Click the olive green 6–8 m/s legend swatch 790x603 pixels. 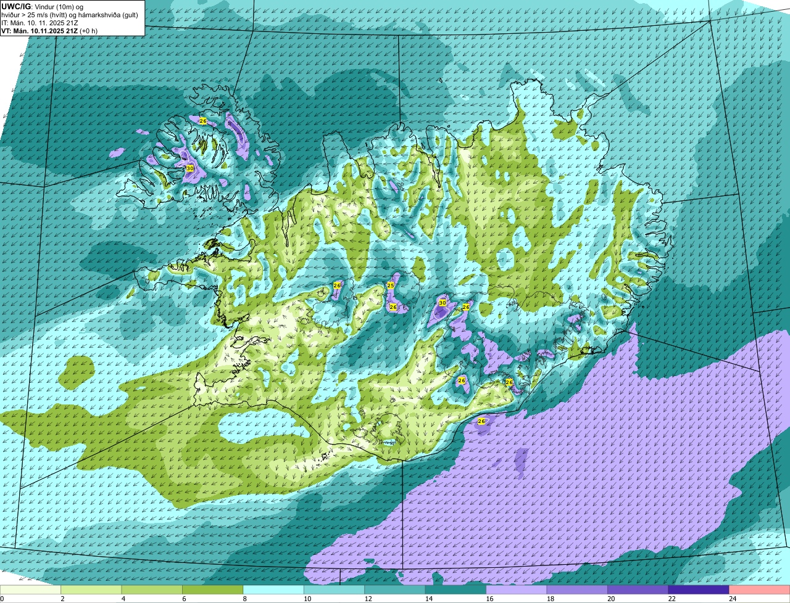(213, 589)
